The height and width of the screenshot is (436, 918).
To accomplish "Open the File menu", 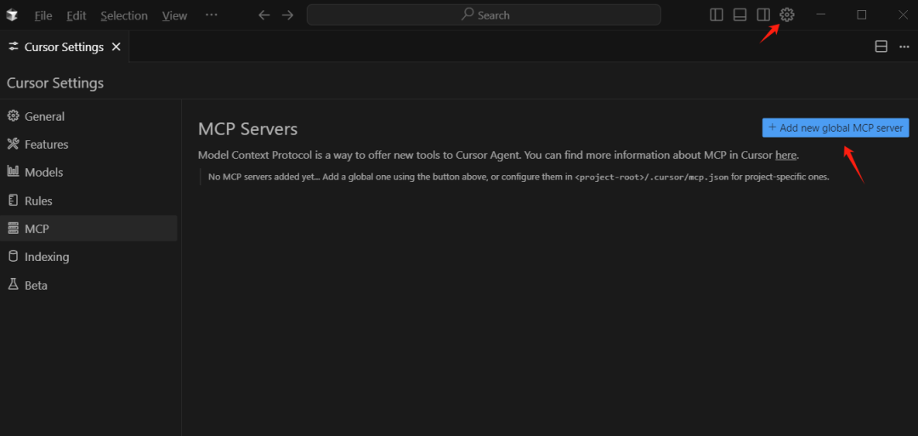I will coord(42,16).
